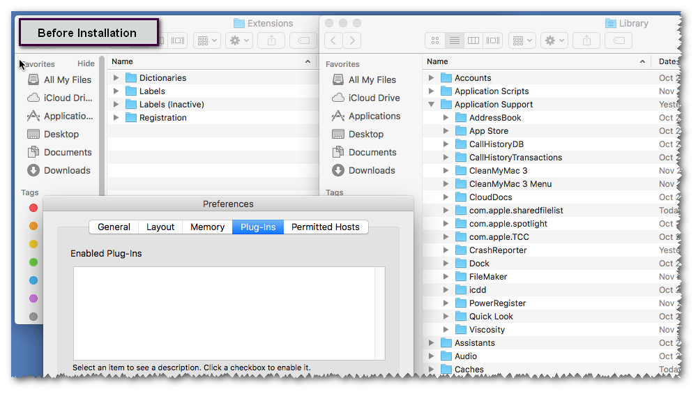This screenshot has height=394, width=698.
Task: Click Edit Tags icon in Library toolbar
Action: coord(618,40)
